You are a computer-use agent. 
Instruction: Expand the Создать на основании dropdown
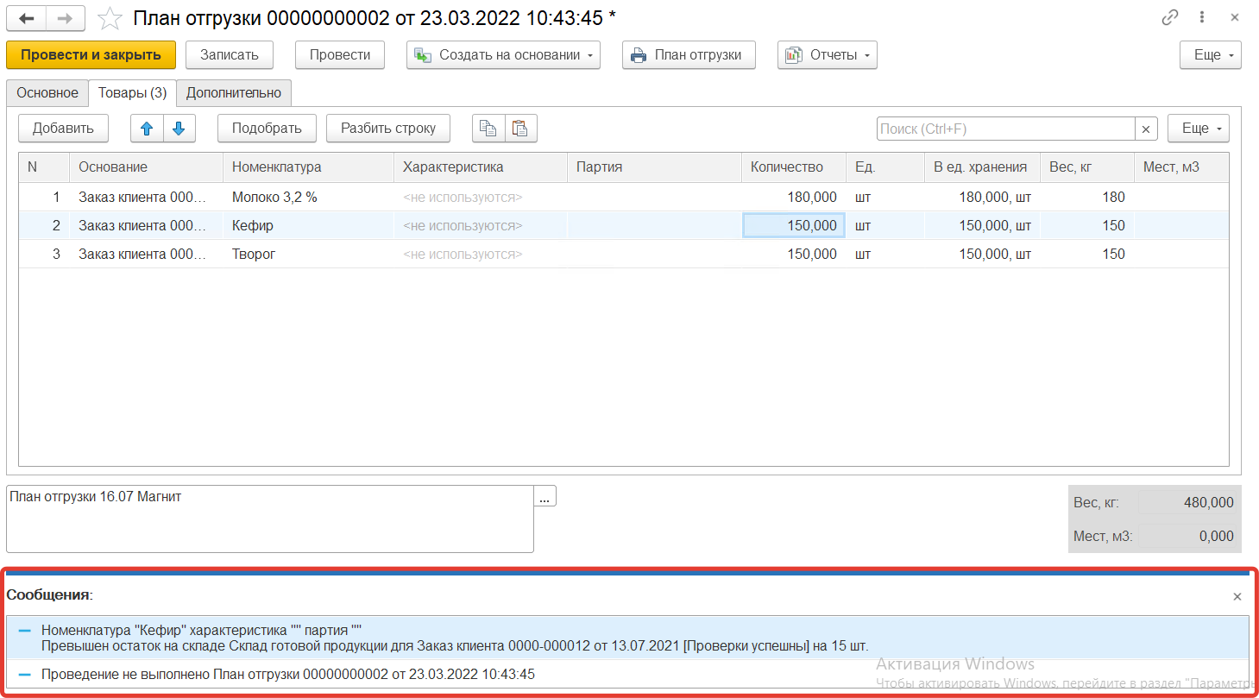coord(505,55)
